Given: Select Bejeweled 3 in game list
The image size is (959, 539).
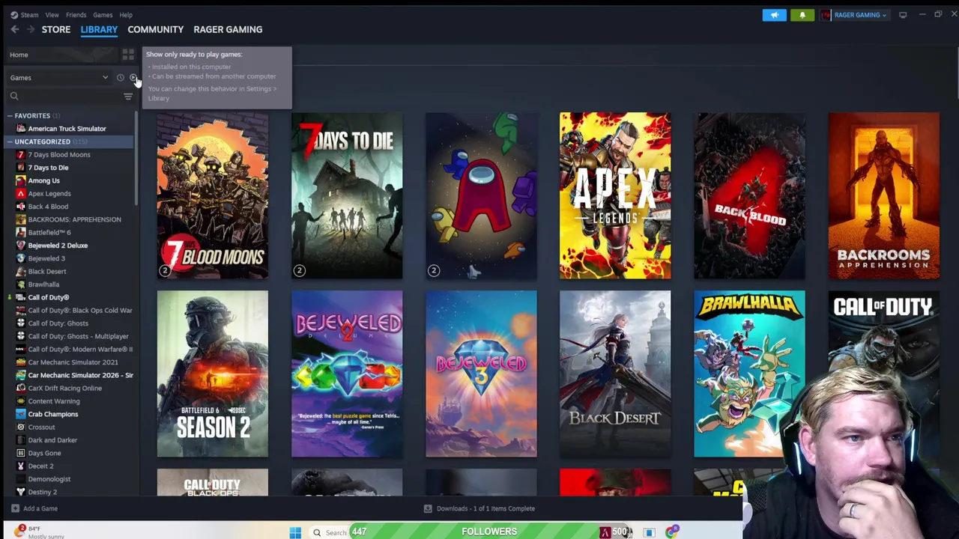Looking at the screenshot, I should [46, 258].
